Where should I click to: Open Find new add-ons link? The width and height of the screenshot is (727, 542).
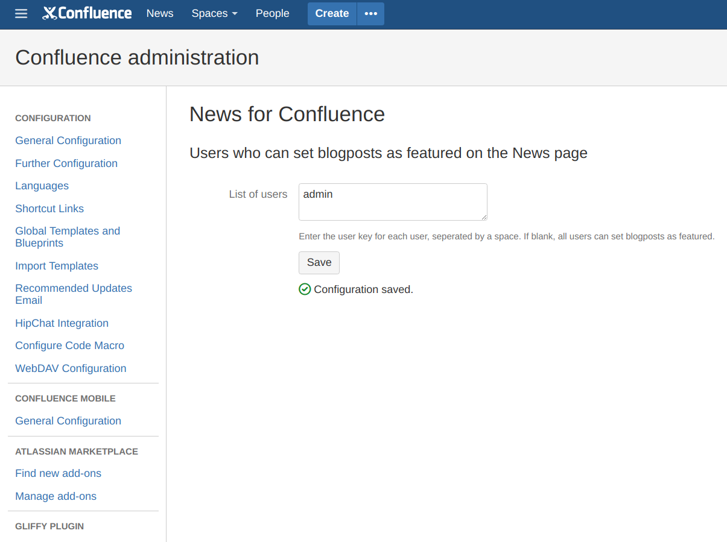click(x=58, y=473)
